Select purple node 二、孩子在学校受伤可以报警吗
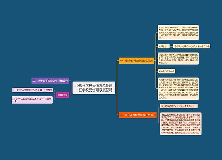Screen dimensions: 222x160 50,80
